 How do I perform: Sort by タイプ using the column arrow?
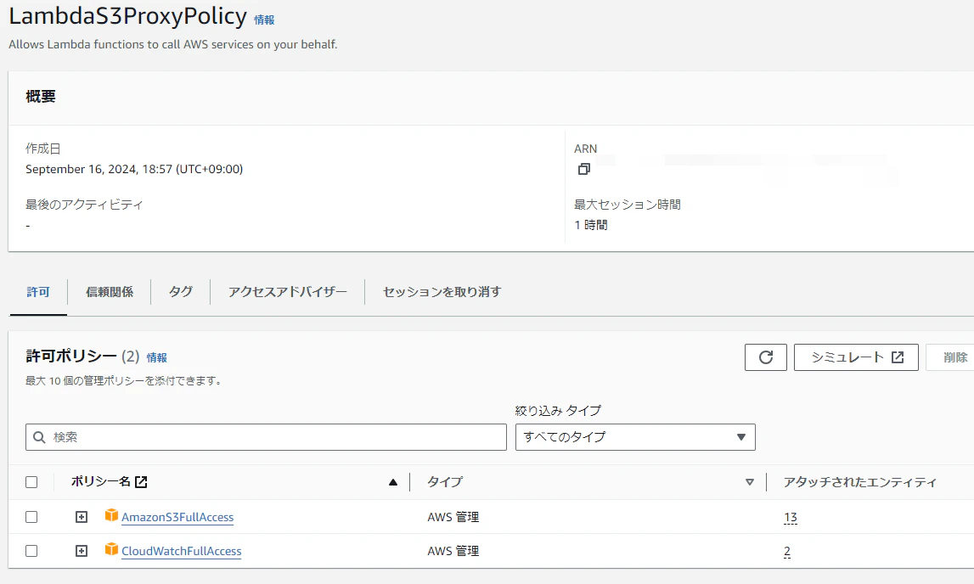750,482
